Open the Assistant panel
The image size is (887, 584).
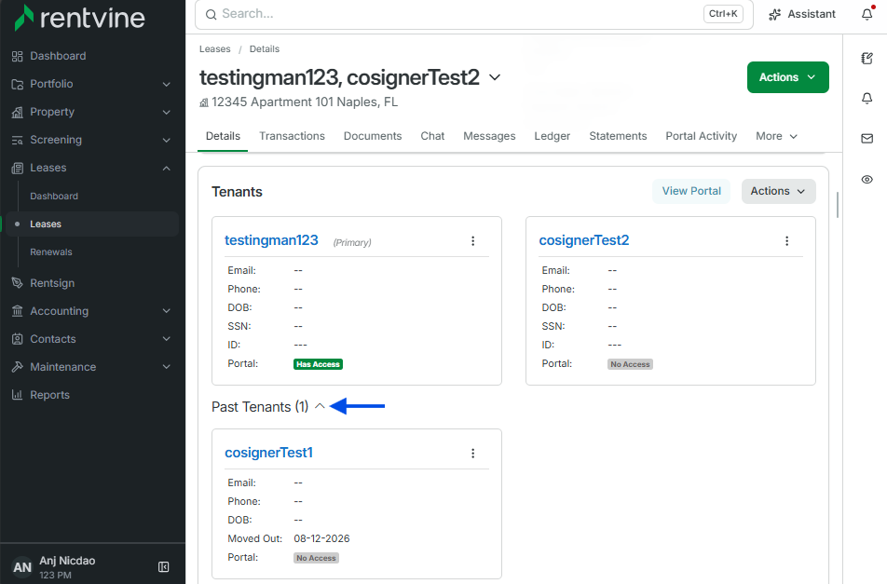tap(802, 14)
